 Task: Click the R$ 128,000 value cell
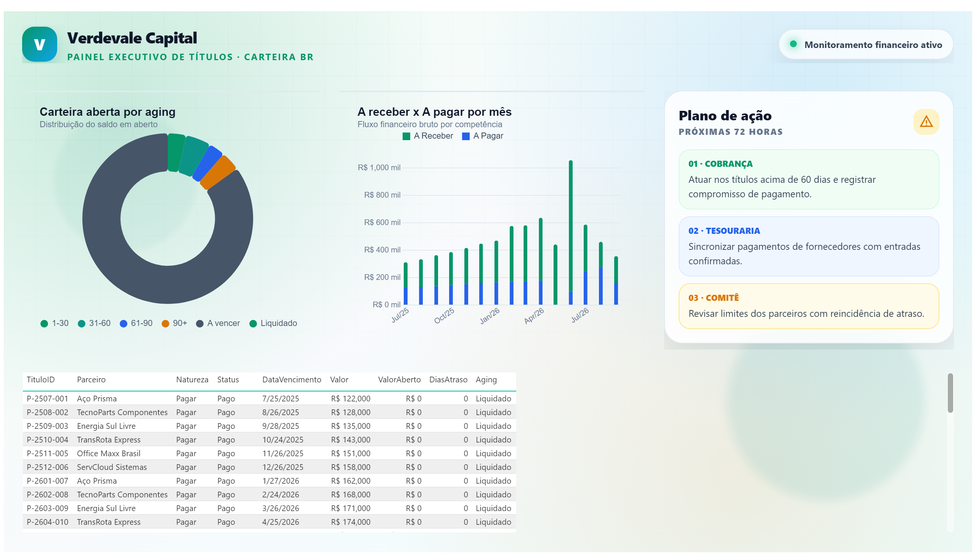(351, 412)
